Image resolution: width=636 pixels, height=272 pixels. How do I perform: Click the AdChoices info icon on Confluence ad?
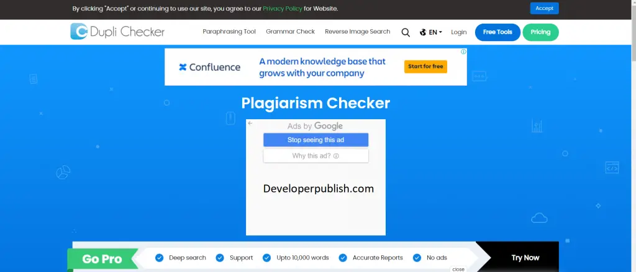463,52
